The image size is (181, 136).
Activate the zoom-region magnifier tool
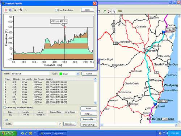(15, 10)
